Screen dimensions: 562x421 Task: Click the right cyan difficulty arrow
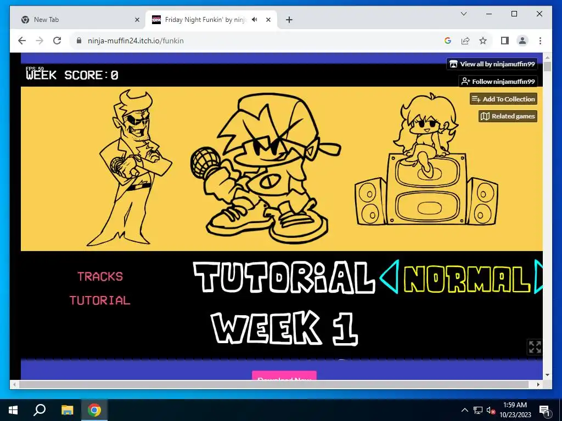pos(538,276)
